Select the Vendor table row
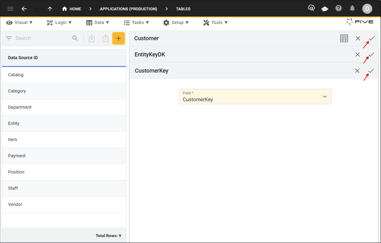381x243 pixels. click(x=64, y=204)
